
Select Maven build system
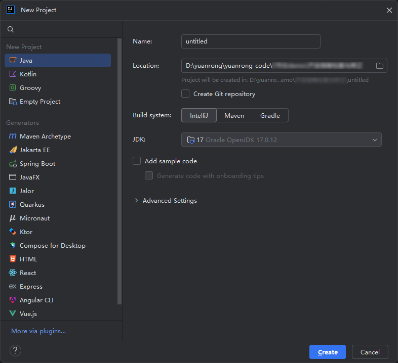pyautogui.click(x=234, y=116)
